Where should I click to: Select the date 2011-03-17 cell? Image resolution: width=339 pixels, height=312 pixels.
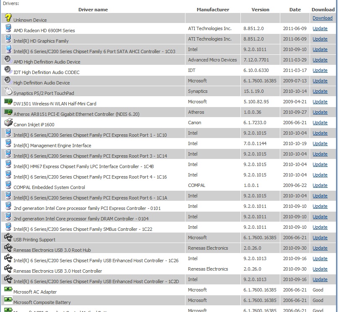click(295, 70)
